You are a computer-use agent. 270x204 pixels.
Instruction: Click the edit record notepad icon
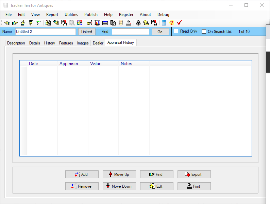point(48,23)
